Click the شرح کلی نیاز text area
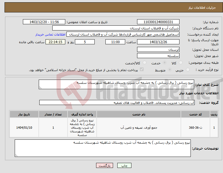The height and width of the screenshot is (173, 223). (x=116, y=84)
